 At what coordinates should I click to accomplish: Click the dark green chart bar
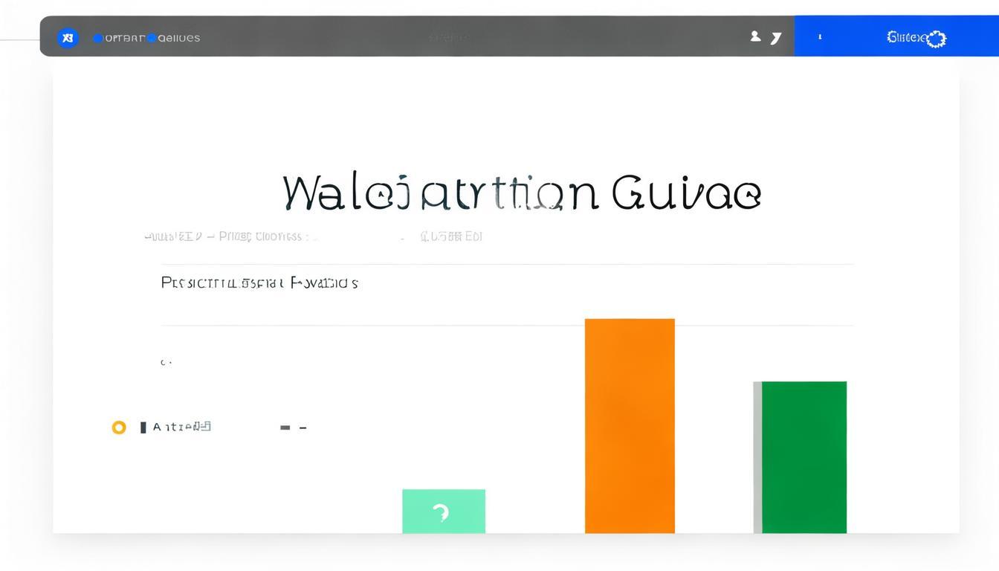[x=804, y=457]
